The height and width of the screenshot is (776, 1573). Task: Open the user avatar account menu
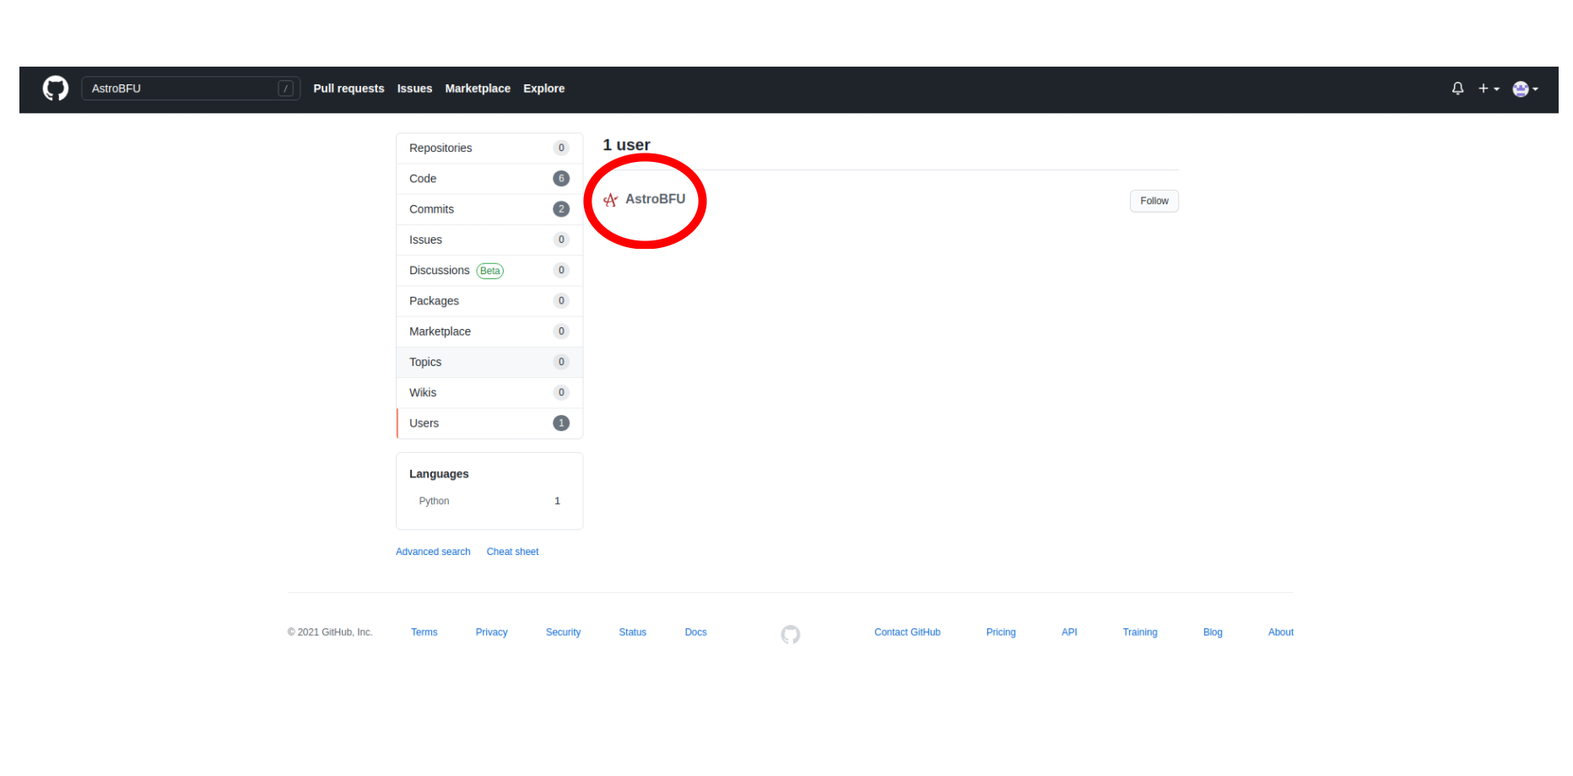pyautogui.click(x=1525, y=89)
